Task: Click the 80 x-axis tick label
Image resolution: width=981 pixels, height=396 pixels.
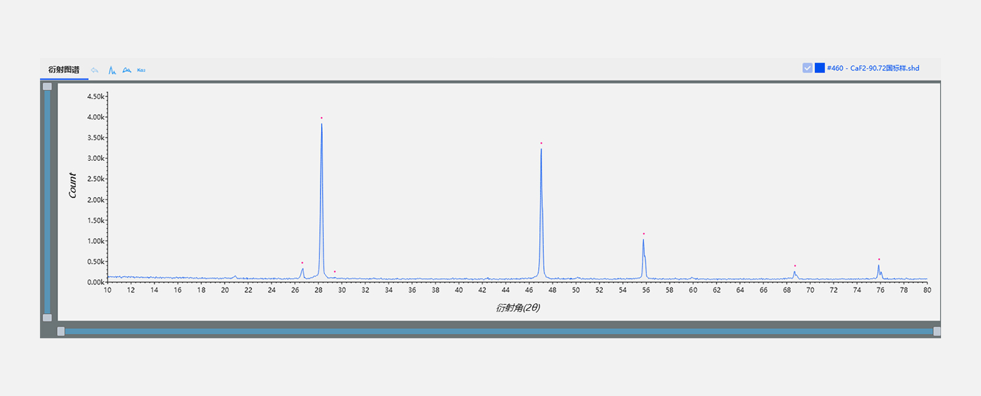Action: click(927, 290)
